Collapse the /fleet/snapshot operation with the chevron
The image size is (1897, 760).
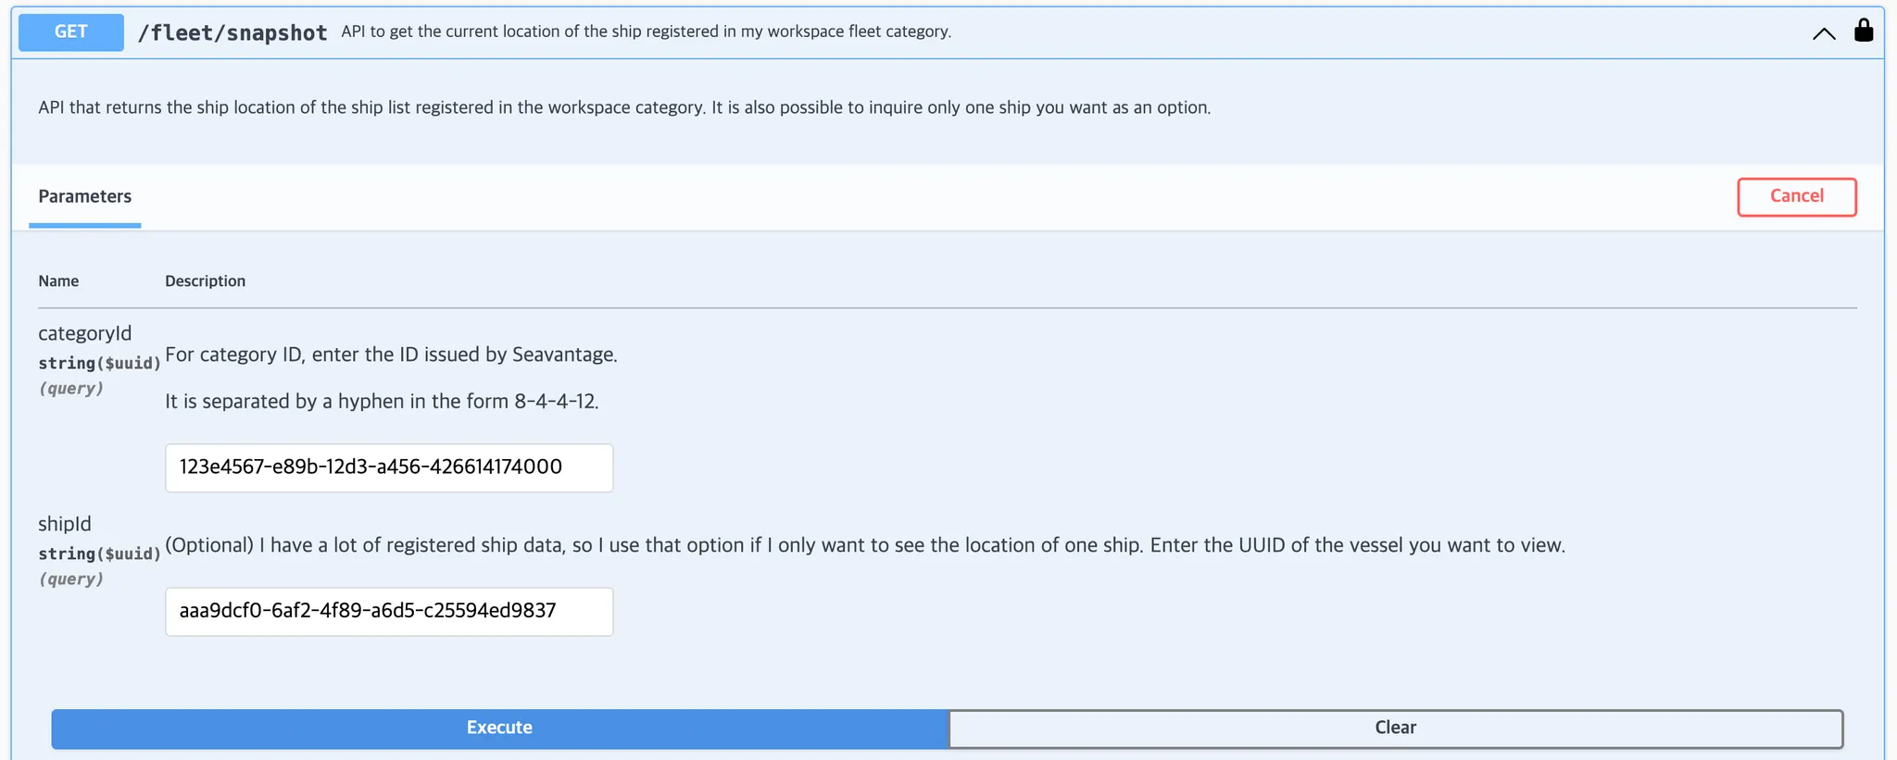[1823, 33]
